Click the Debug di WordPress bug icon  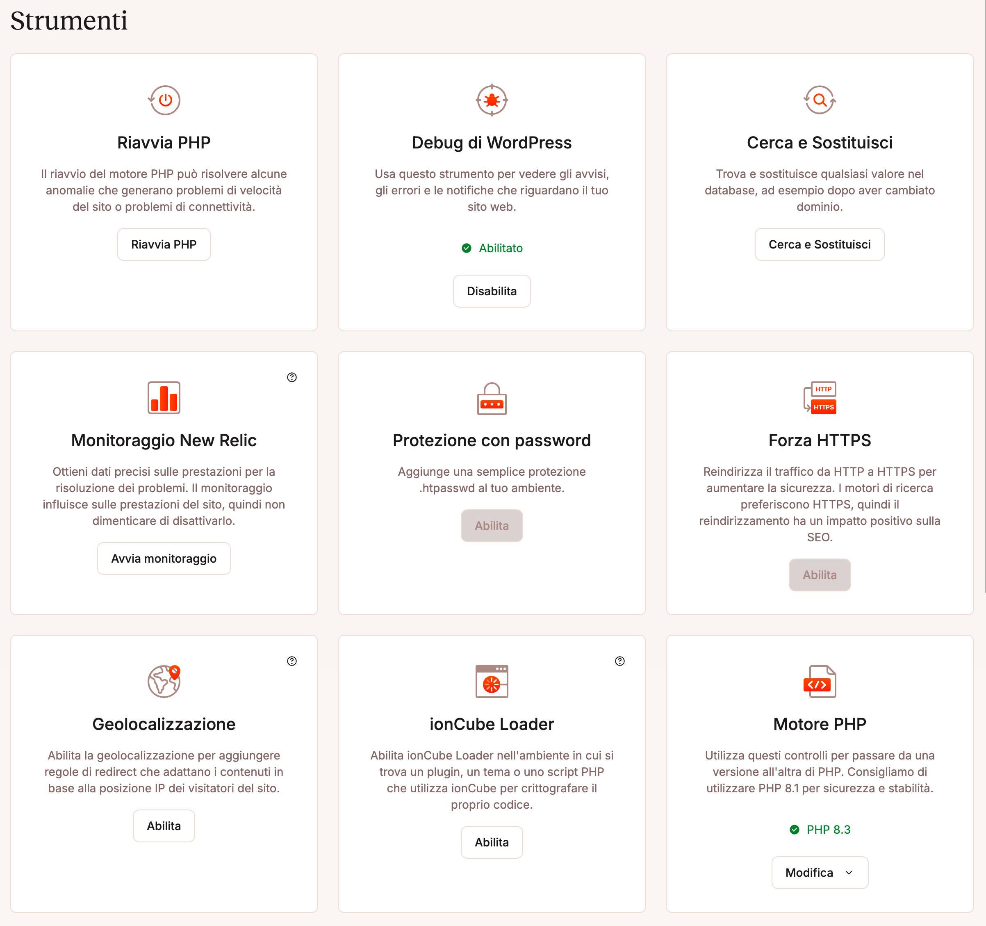pos(492,100)
